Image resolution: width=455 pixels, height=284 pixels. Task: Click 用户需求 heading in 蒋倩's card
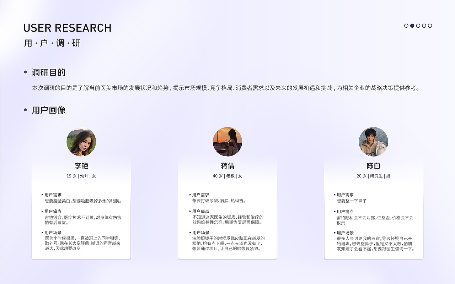[200, 195]
